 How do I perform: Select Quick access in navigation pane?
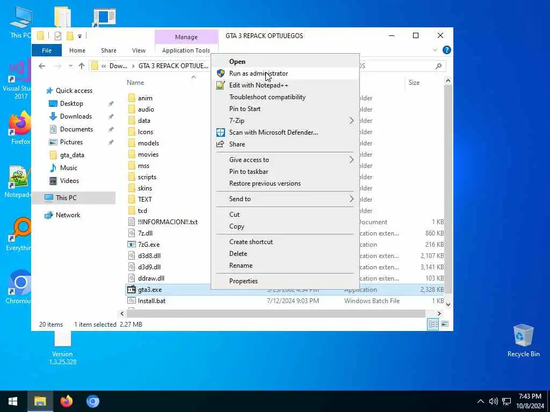click(74, 90)
